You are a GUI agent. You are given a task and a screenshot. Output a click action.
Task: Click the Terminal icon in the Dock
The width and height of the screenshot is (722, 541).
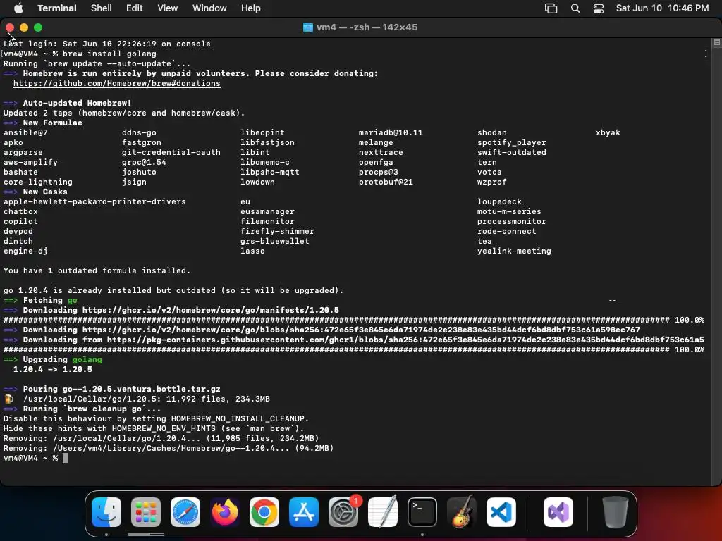422,512
